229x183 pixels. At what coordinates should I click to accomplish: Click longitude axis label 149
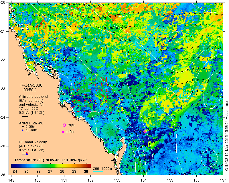pyautogui.click(x=11, y=180)
